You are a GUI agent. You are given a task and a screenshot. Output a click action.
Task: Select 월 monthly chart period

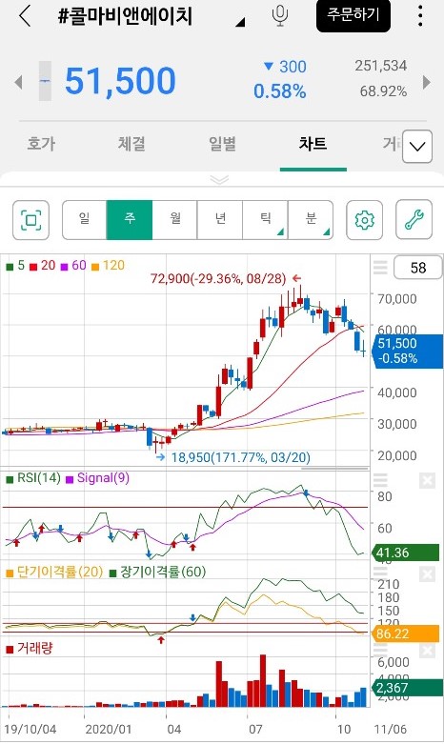point(175,220)
